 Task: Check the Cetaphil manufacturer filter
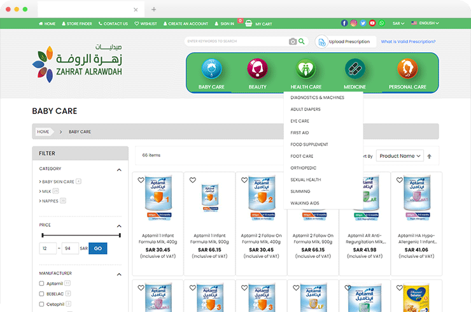41,304
